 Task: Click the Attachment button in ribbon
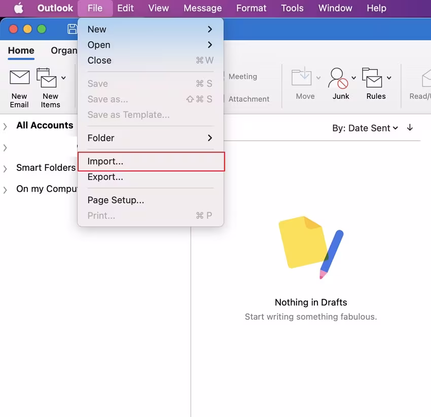pyautogui.click(x=249, y=99)
